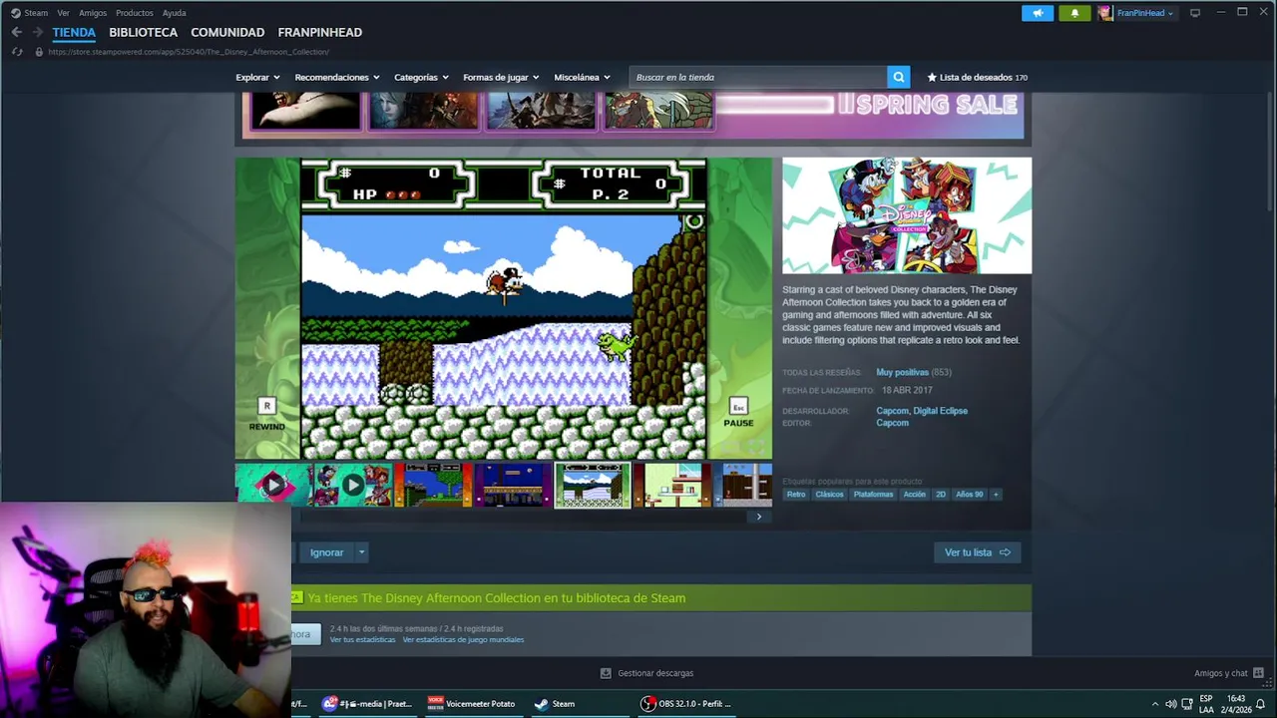
Task: Open the Digital Eclipse developer link
Action: click(x=941, y=411)
